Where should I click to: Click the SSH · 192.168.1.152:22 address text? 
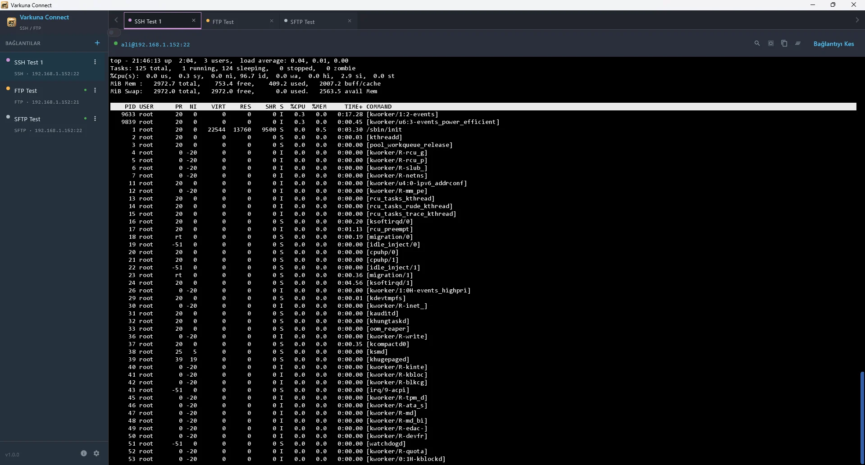[46, 73]
